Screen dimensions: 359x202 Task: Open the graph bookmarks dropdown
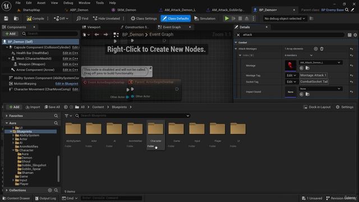(86, 35)
